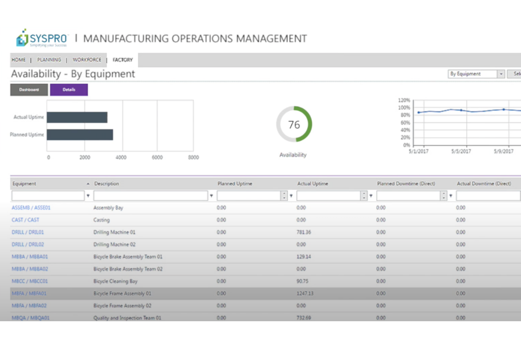Click the 732.69 Actual Uptime value
The width and height of the screenshot is (521, 348).
point(303,318)
